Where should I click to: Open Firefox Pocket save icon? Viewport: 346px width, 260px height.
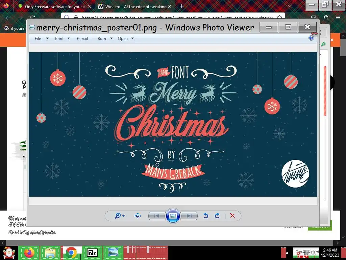point(313,18)
